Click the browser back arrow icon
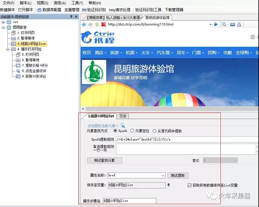 coord(84,24)
